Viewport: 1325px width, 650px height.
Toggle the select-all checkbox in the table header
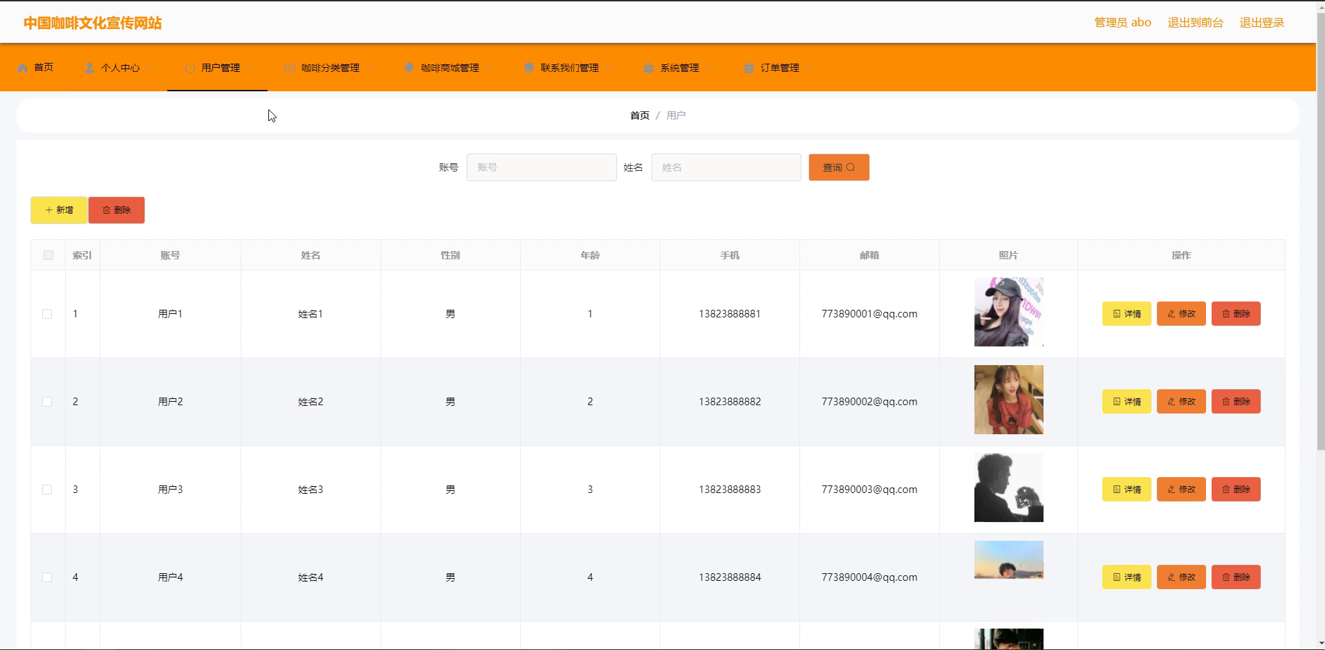pyautogui.click(x=48, y=255)
